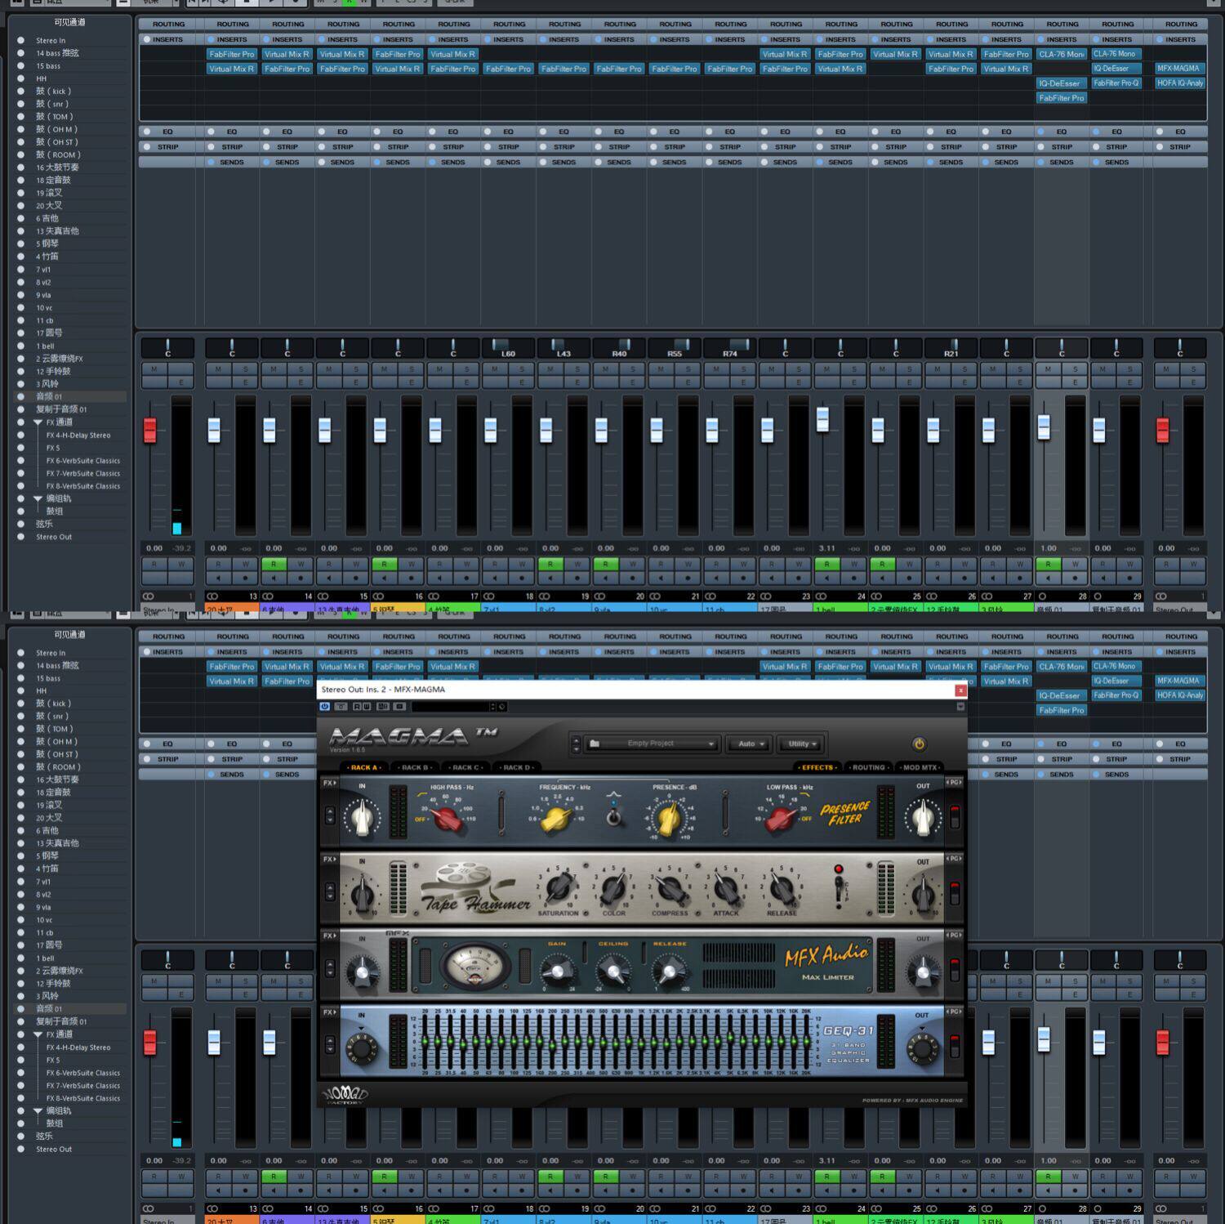Click the Presence Filter OUT knob
This screenshot has height=1224, width=1225.
[x=923, y=817]
